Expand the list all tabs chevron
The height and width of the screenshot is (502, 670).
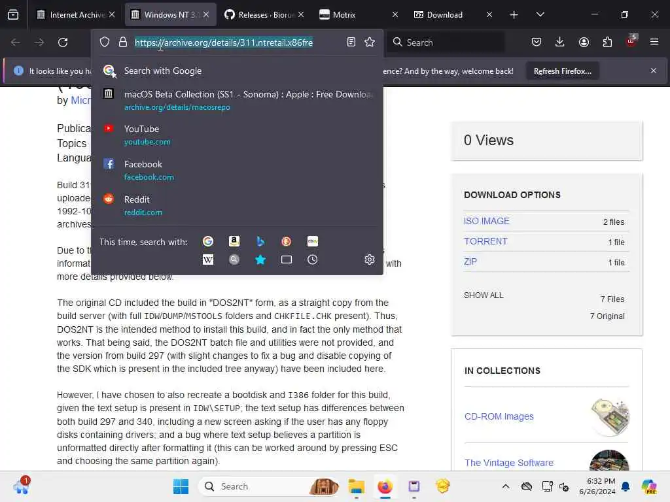540,15
